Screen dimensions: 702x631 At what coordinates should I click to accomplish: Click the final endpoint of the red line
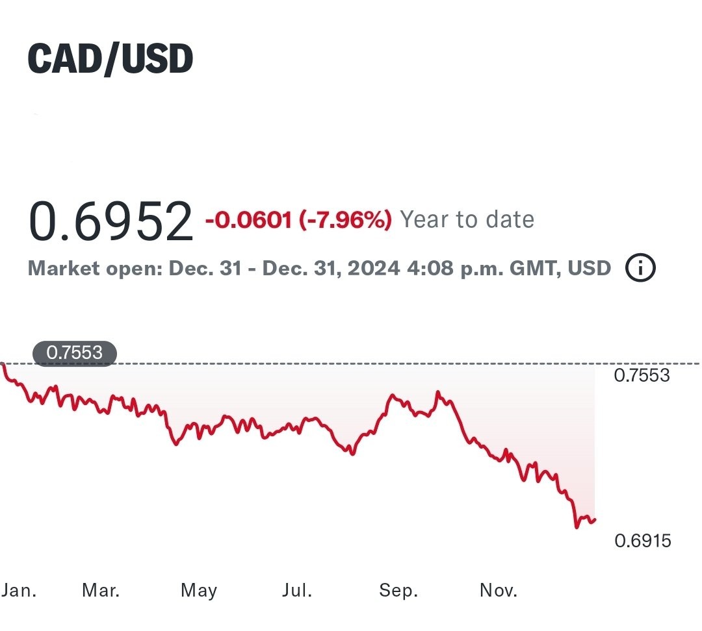point(595,519)
